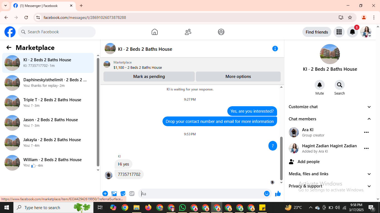This screenshot has height=213, width=380.
Task: Launch Firefox from the taskbar
Action: click(148, 207)
